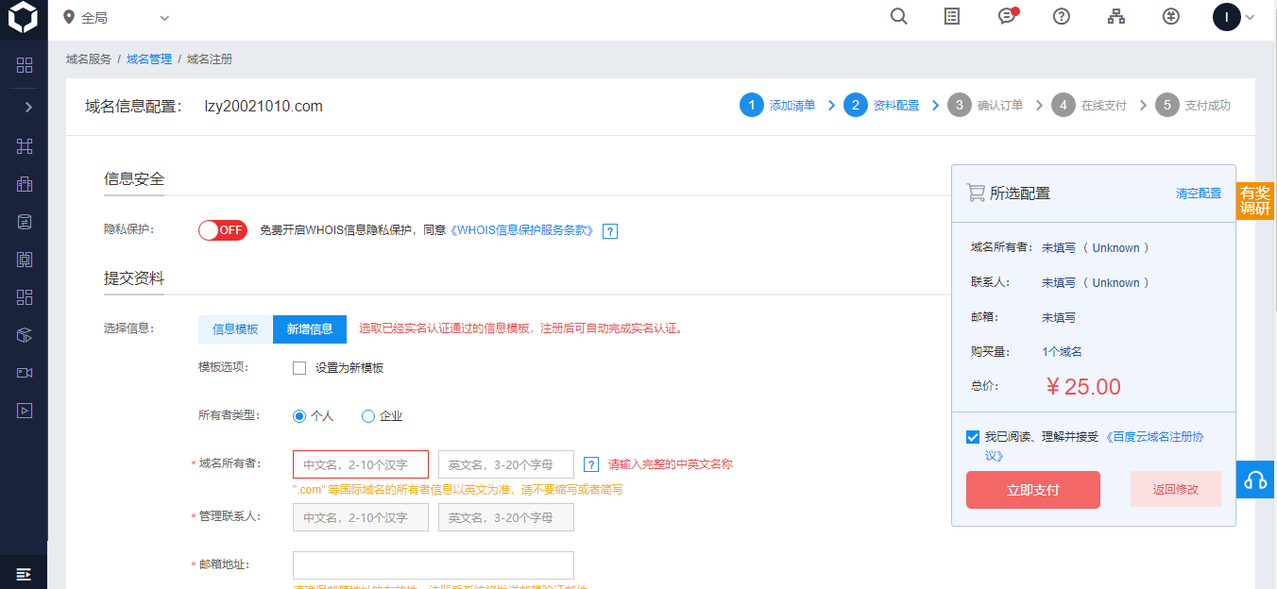Image resolution: width=1277 pixels, height=589 pixels.
Task: Click the 邮箱地址 input field
Action: click(434, 565)
